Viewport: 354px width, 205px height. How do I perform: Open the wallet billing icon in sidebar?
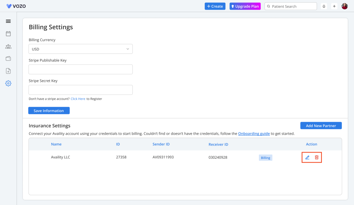tap(8, 59)
